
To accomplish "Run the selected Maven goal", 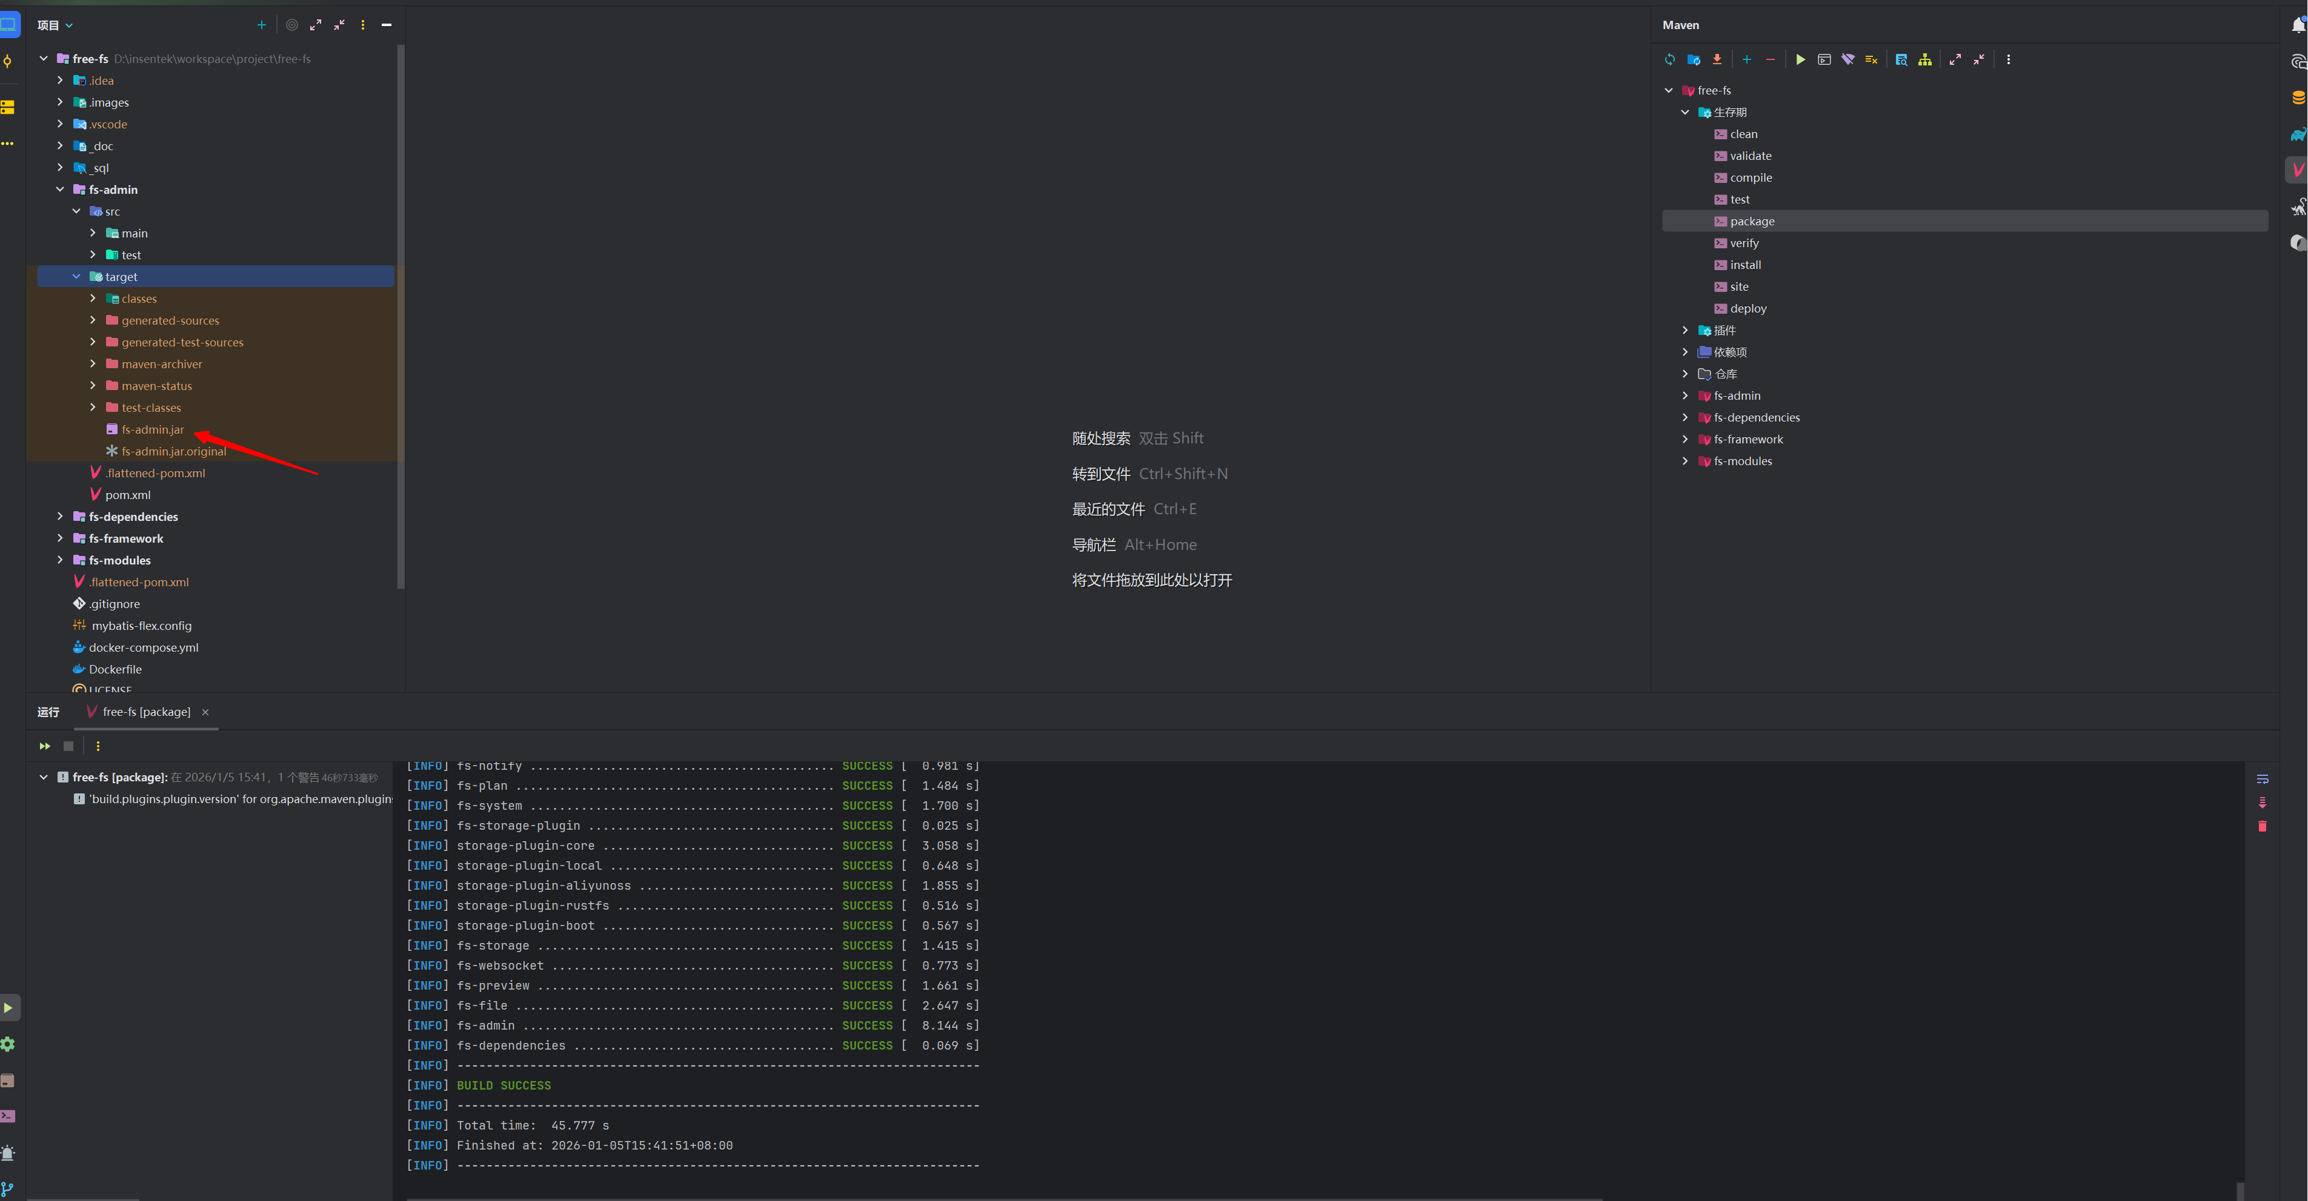I will pos(1800,59).
